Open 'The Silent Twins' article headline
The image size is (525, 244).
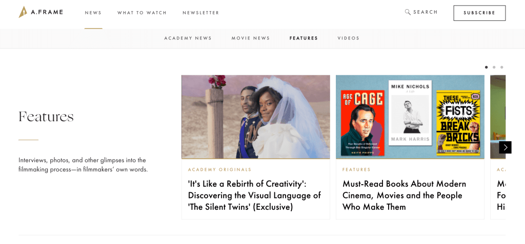(x=254, y=195)
